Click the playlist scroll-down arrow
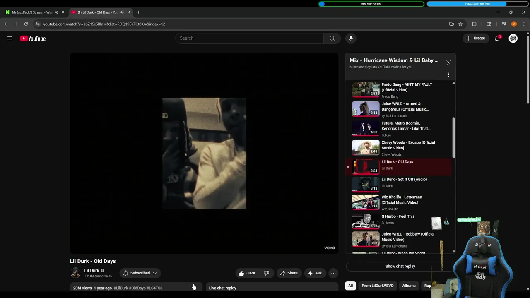Image resolution: width=530 pixels, height=298 pixels. point(453,251)
